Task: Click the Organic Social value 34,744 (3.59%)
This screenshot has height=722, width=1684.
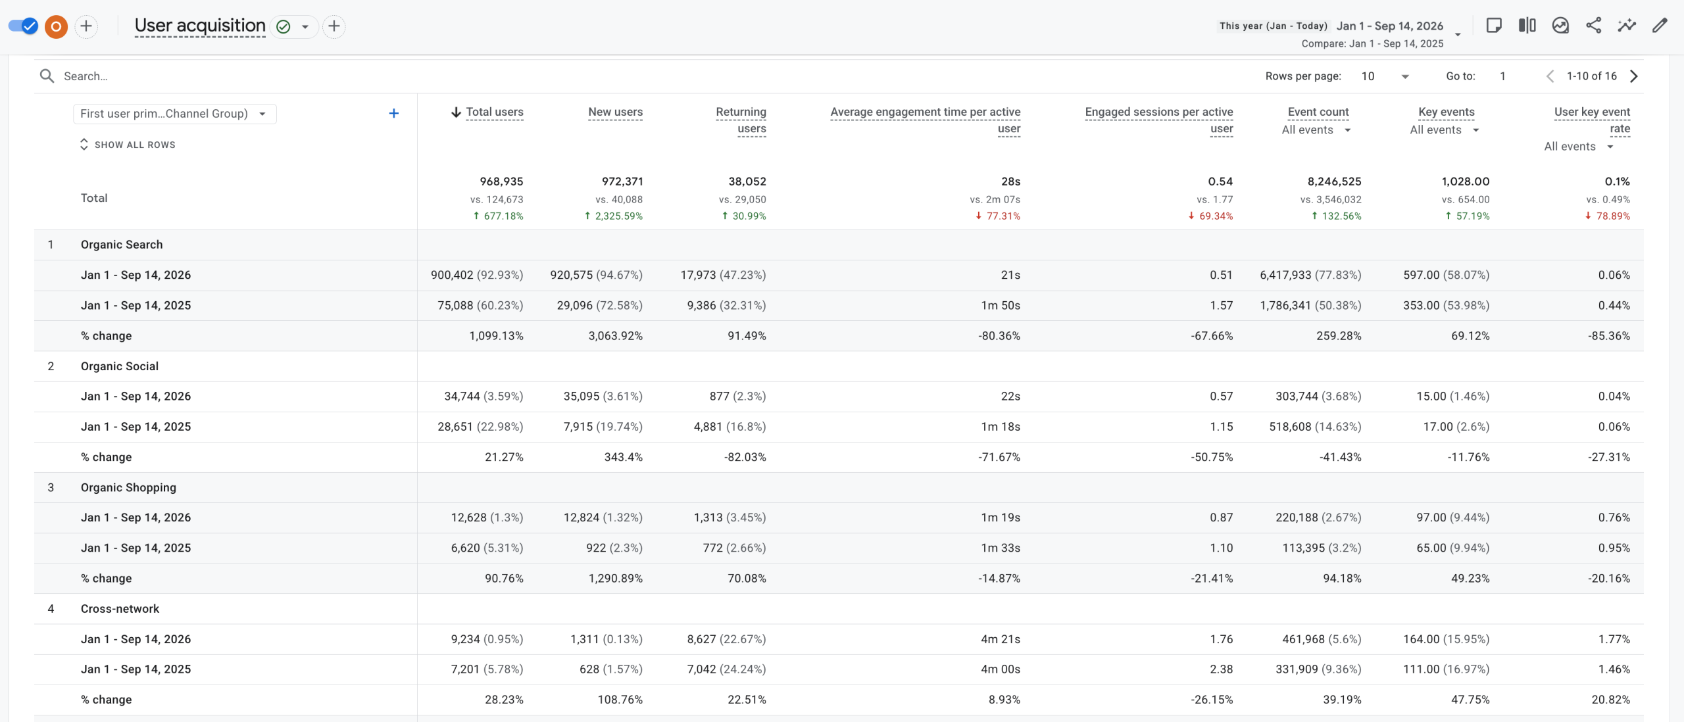Action: point(483,397)
